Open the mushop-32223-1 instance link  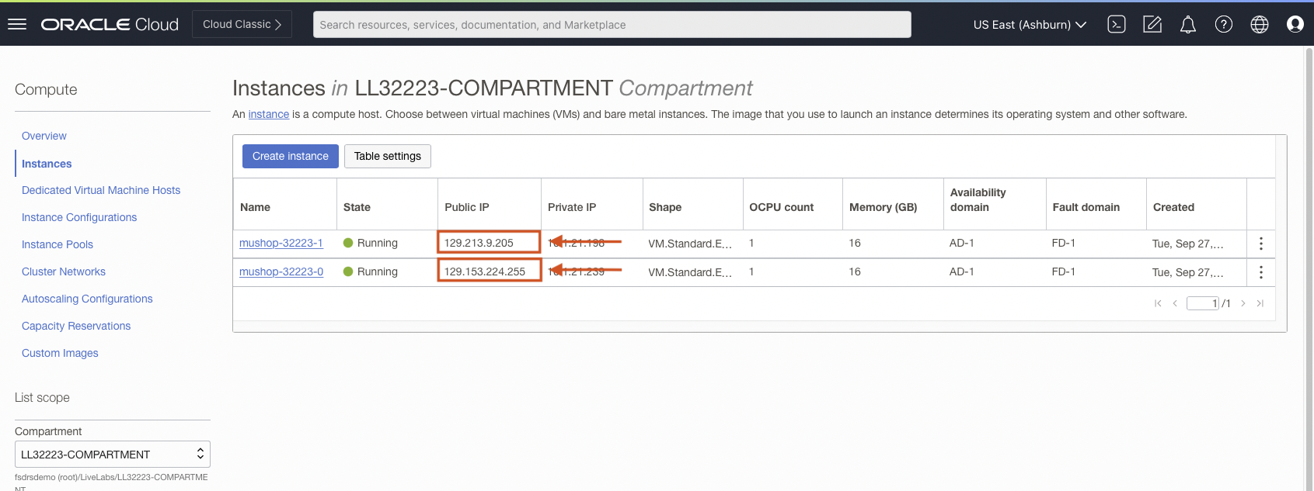[281, 243]
